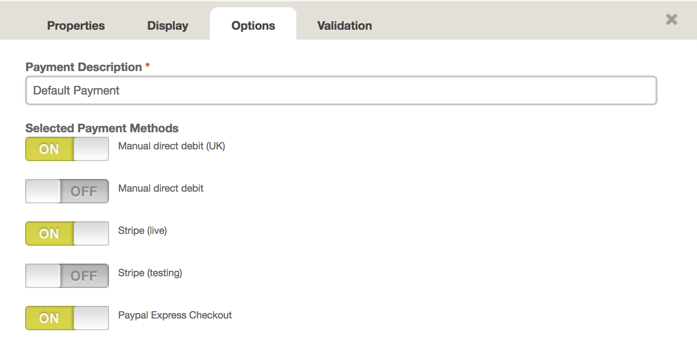697x350 pixels.
Task: Click the Stripe (live) label
Action: click(142, 231)
